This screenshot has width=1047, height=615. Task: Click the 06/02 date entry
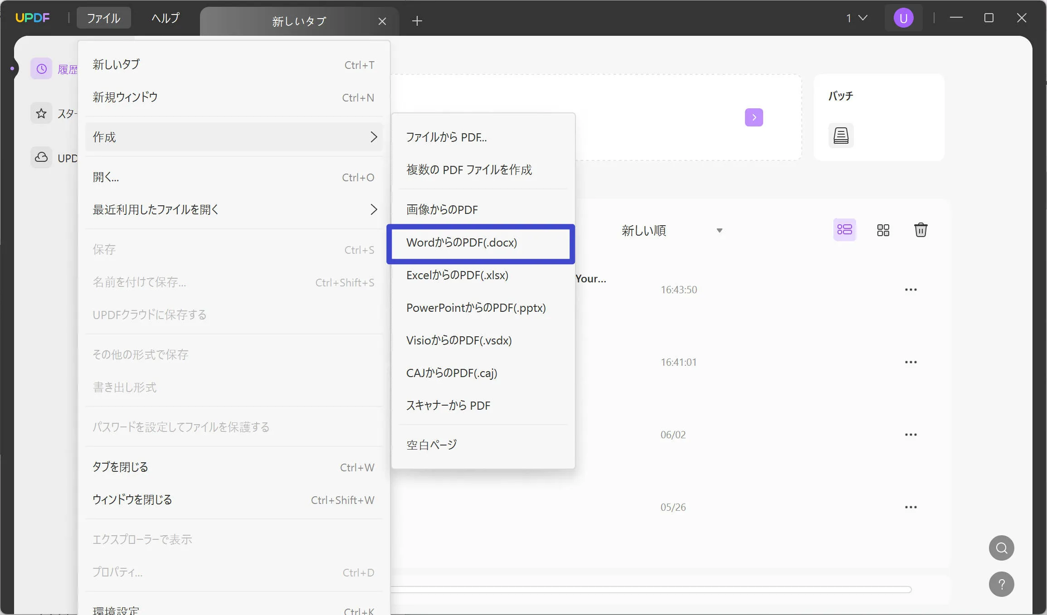[x=673, y=435]
